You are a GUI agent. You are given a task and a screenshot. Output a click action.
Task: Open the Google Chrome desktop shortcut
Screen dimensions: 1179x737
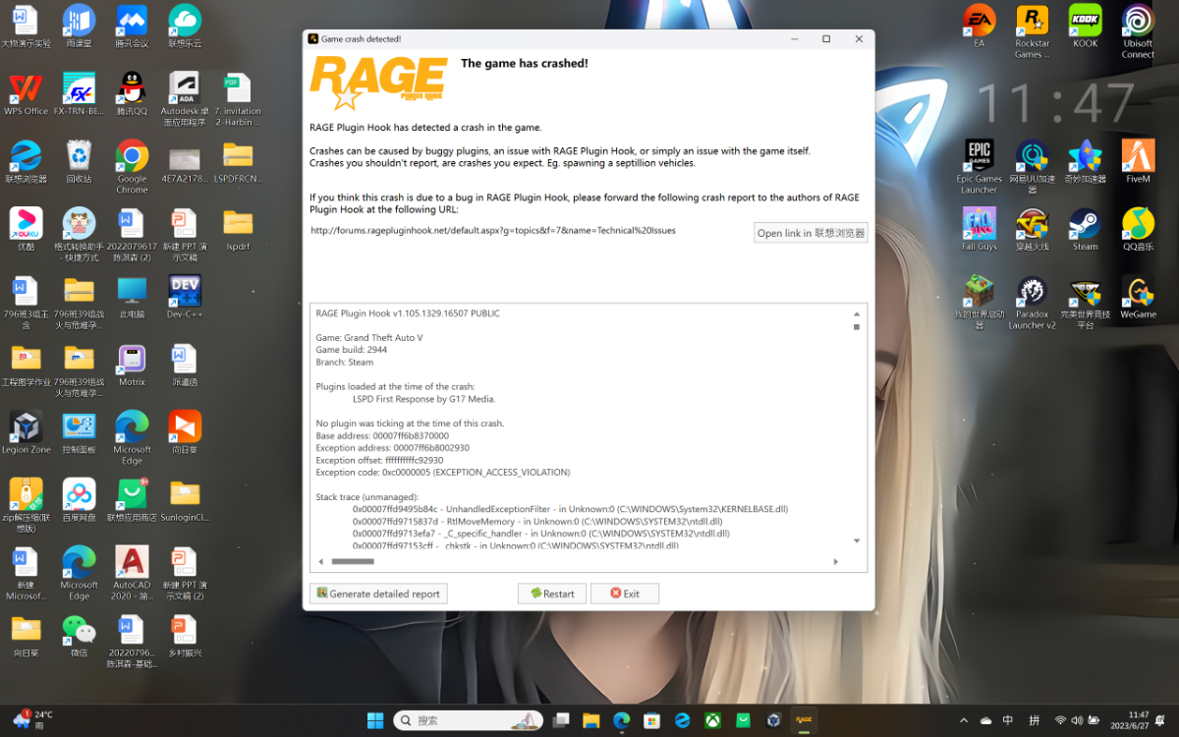coord(132,167)
